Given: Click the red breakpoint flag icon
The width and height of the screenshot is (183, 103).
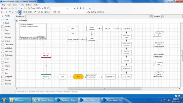Looking at the screenshot, I should (x=35, y=12).
